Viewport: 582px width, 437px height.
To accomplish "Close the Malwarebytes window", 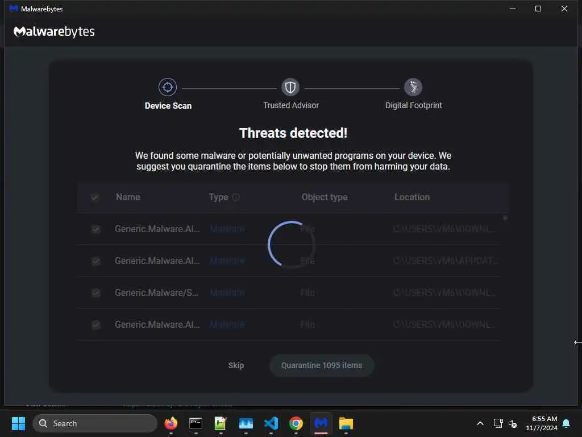I will 564,9.
